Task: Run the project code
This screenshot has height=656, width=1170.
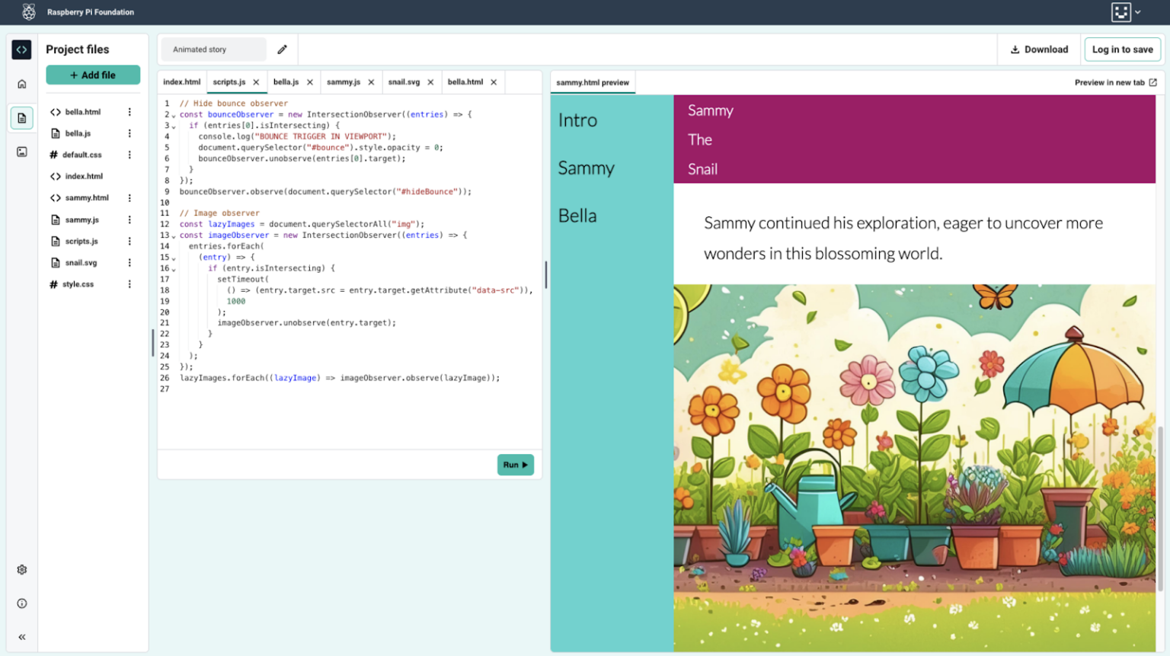Action: (x=515, y=464)
